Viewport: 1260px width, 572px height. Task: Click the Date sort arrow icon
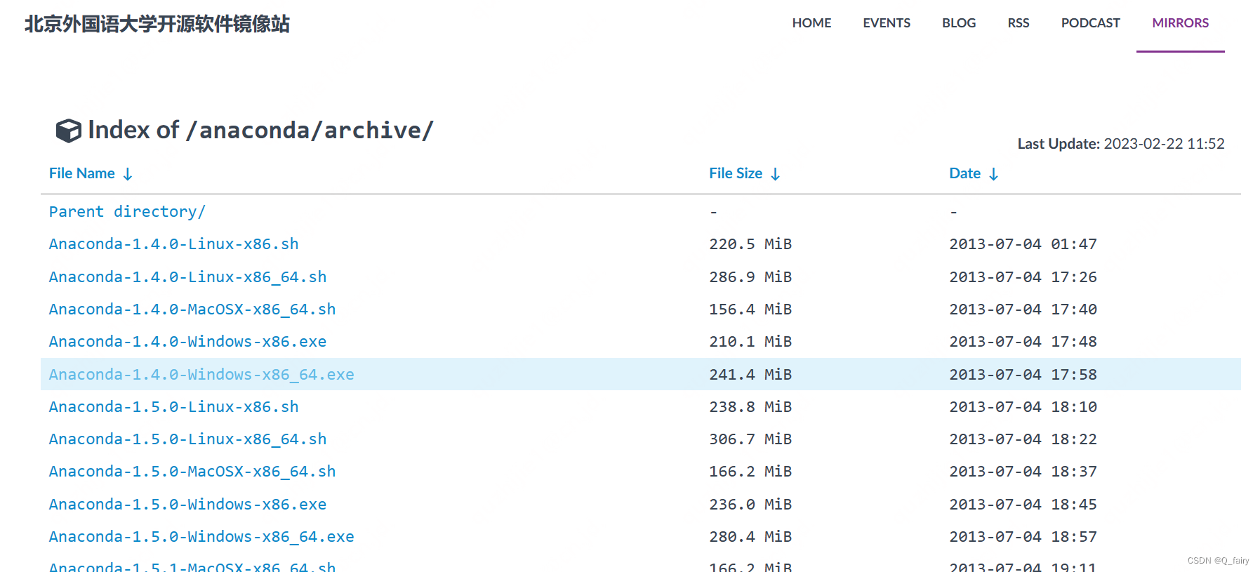pyautogui.click(x=993, y=174)
